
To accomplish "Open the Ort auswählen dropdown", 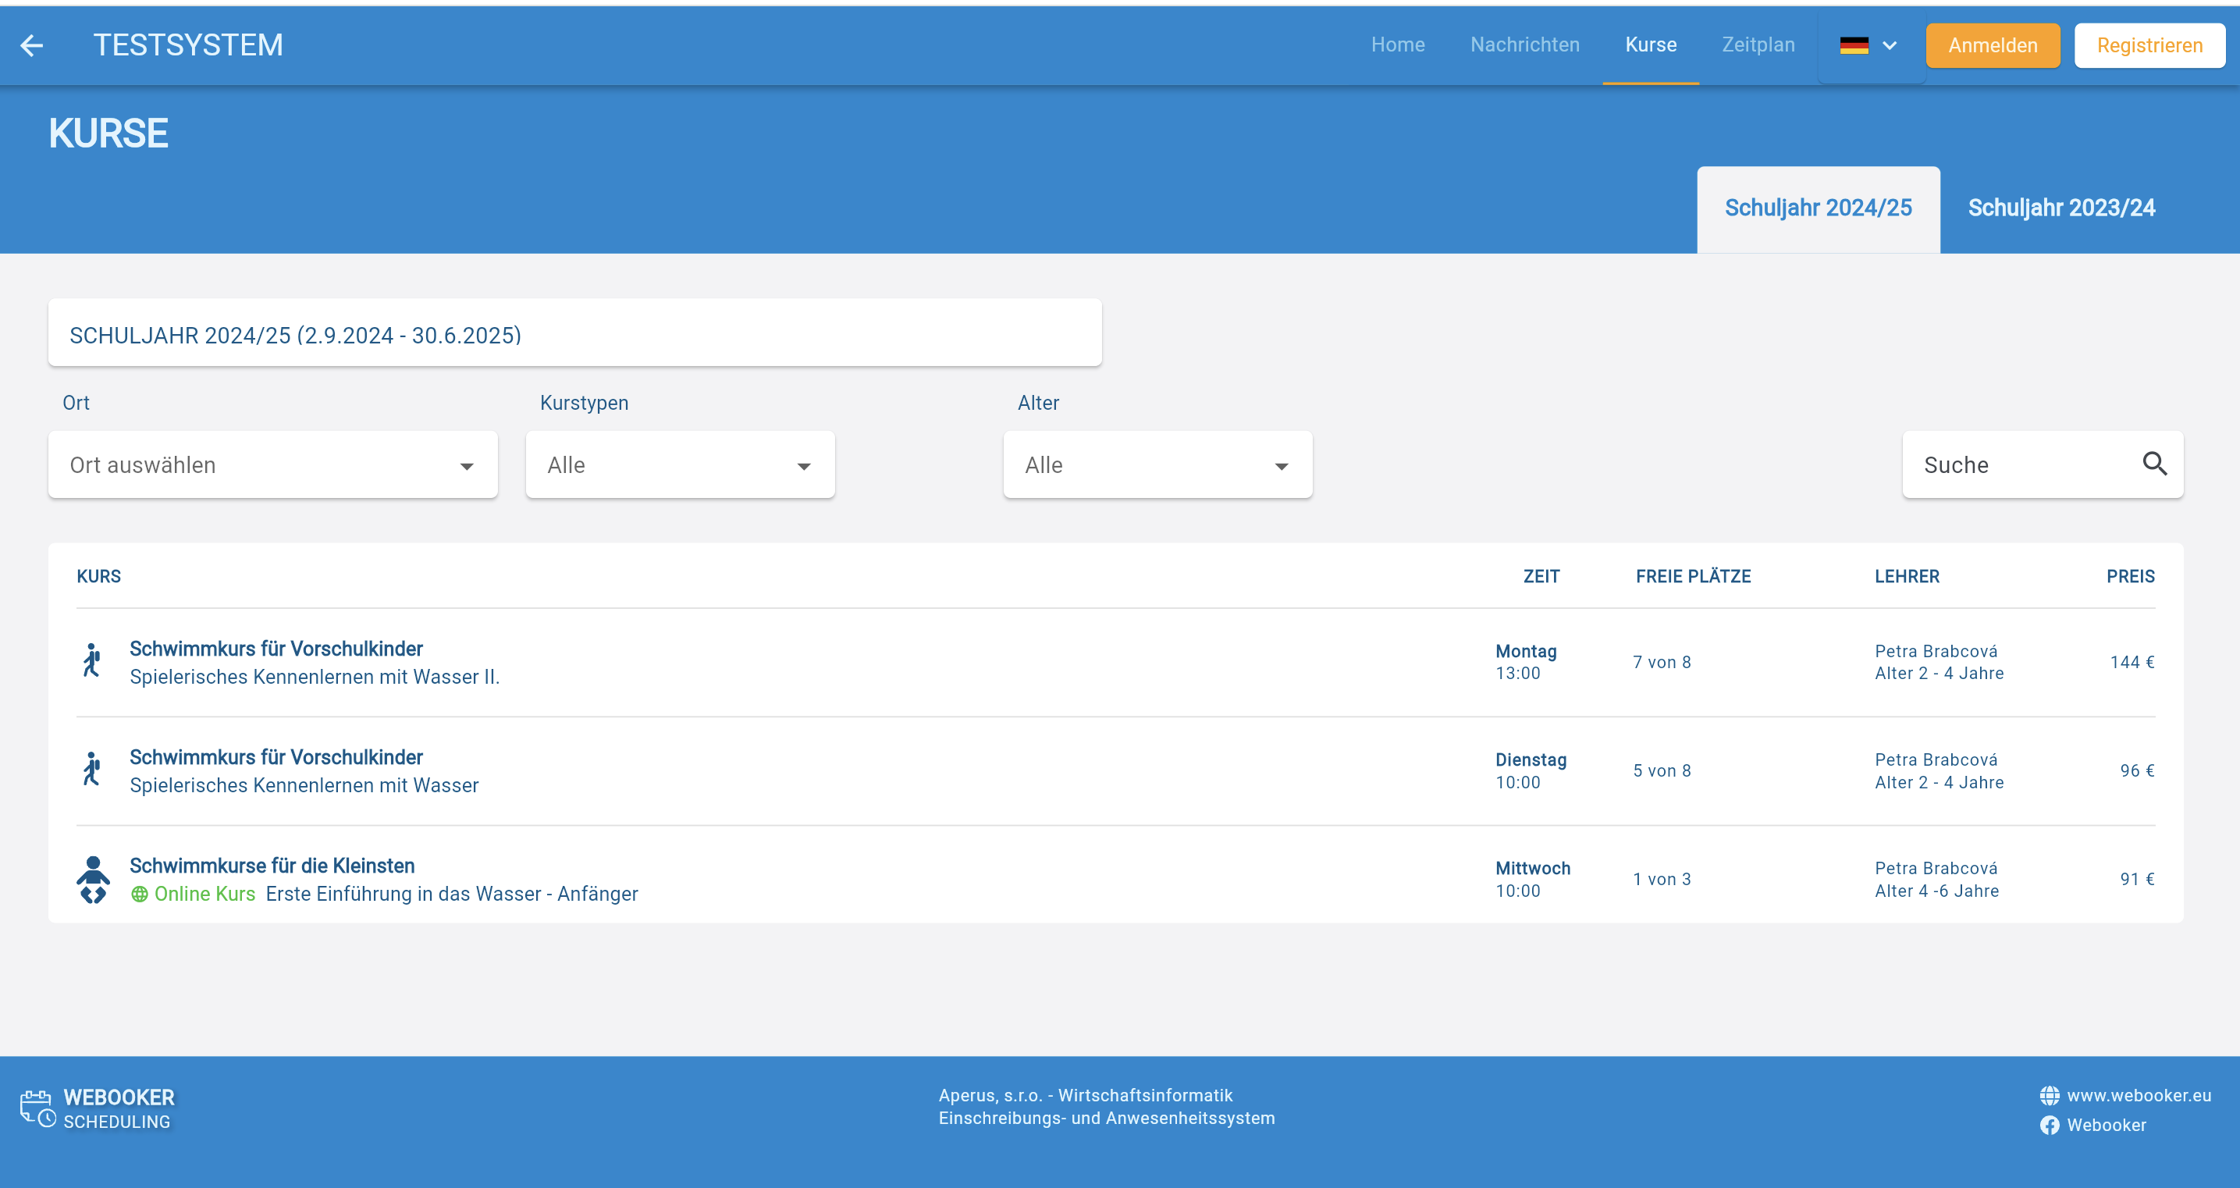I will click(x=272, y=465).
